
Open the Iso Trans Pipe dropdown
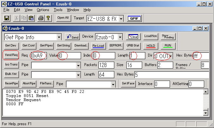[78, 65]
